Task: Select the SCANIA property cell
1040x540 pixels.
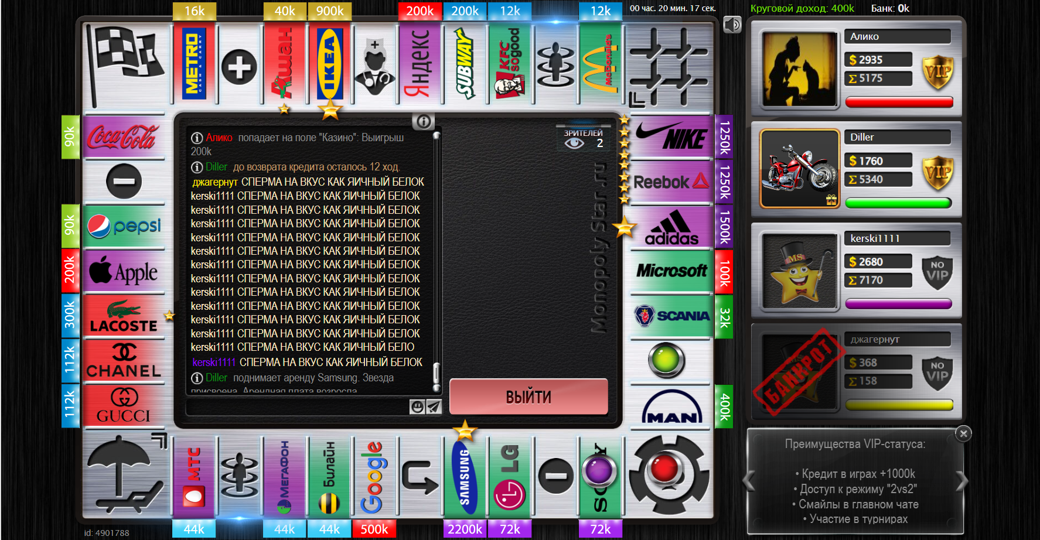Action: 671,316
